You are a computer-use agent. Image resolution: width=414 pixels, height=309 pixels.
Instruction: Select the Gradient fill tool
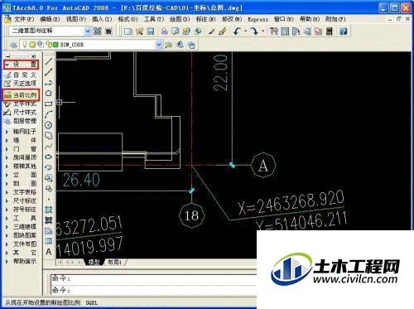point(49,220)
